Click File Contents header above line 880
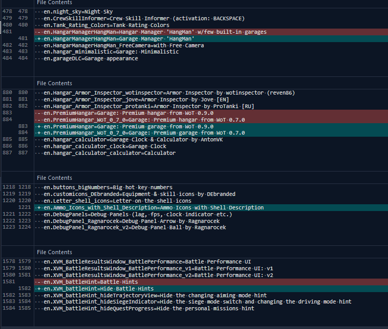This screenshot has width=388, height=329. click(x=55, y=84)
